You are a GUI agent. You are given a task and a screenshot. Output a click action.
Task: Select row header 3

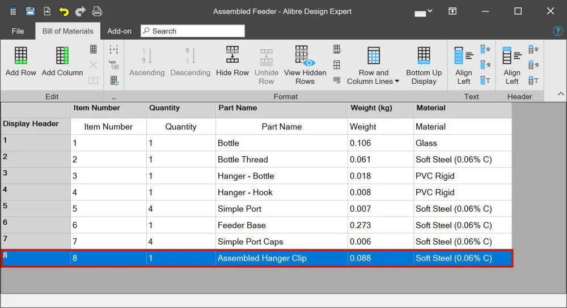point(36,176)
